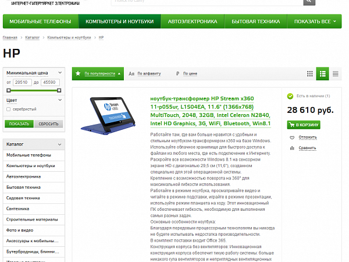The image size is (349, 262).
Task: Open Автоэлектроника in sidebar catalog
Action: coord(34,176)
